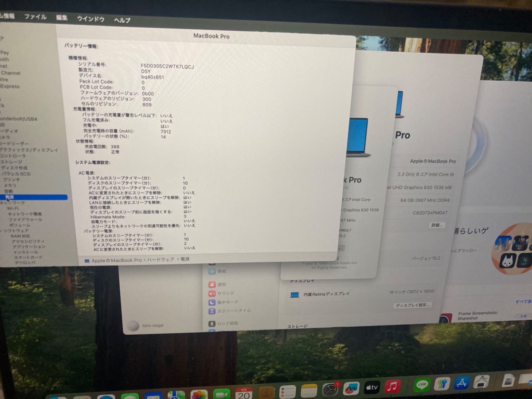
Task: Open サウンド in System Settings sidebar
Action: (221, 293)
